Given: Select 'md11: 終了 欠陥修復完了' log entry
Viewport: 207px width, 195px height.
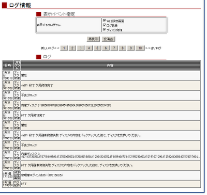Looking at the screenshot, I should point(110,85).
